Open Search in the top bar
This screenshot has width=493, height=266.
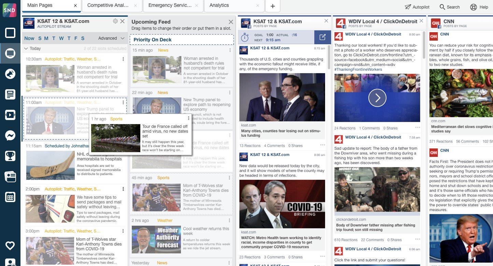(450, 7)
